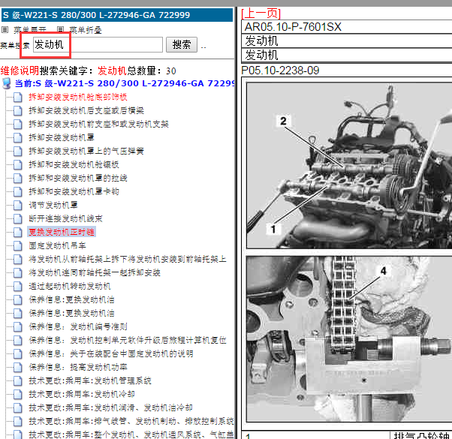Click the 菜单展开 expand-menu icon
Viewport: 452px width, 439px height.
[5, 29]
